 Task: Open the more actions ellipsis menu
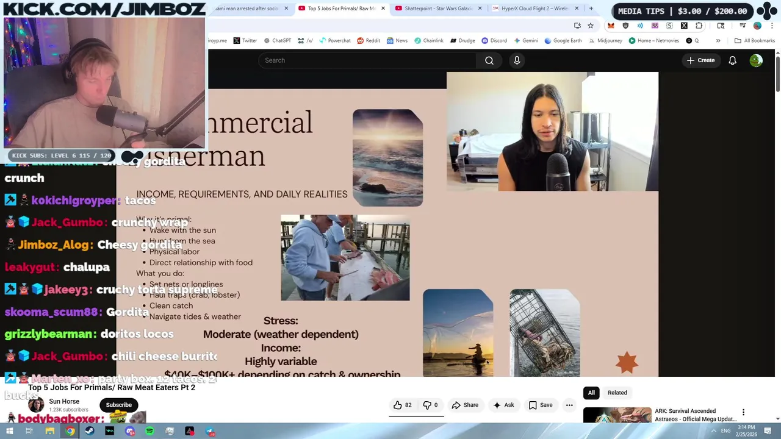(x=569, y=405)
